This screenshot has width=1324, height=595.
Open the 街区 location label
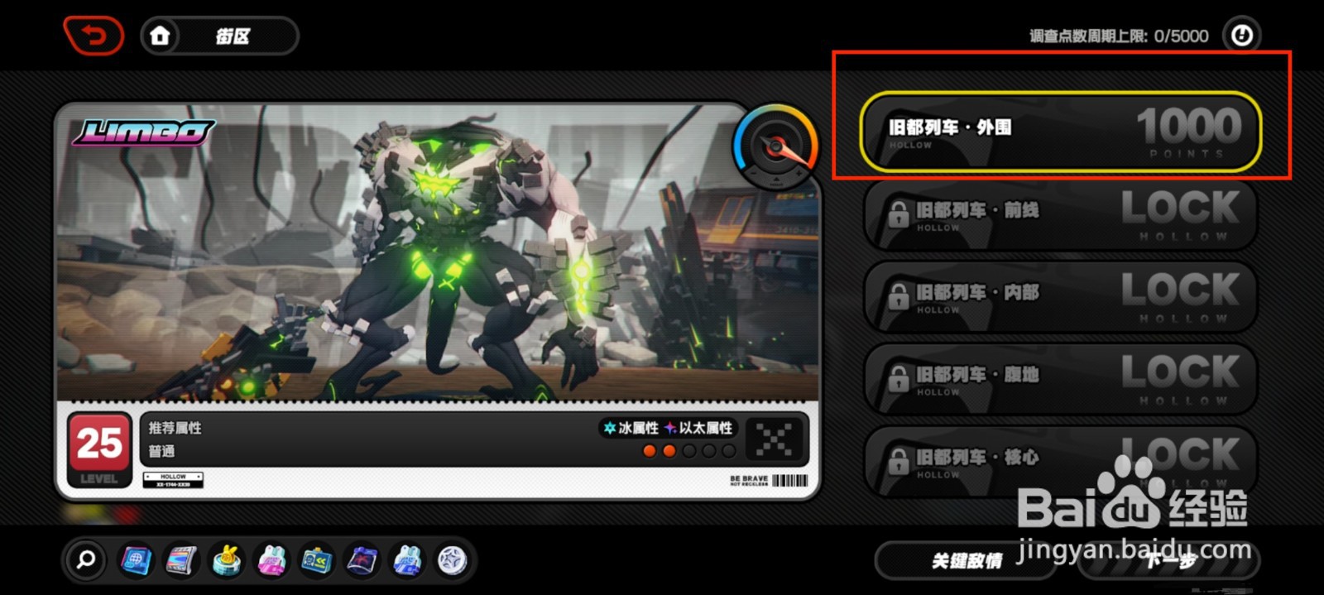pyautogui.click(x=233, y=36)
